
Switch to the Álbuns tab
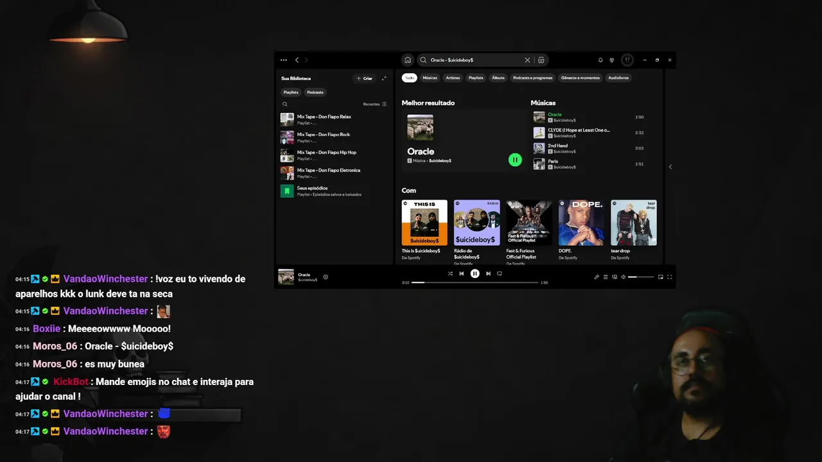498,78
